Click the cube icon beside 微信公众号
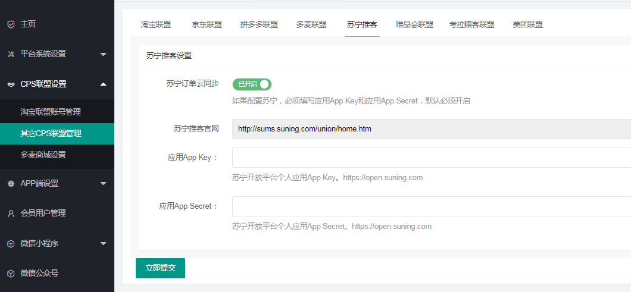This screenshot has width=631, height=292. point(11,274)
